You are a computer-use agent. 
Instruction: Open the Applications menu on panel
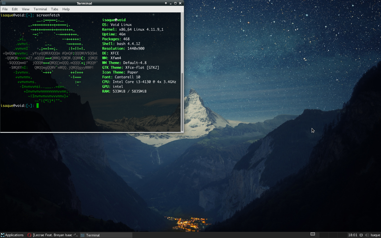pos(12,235)
